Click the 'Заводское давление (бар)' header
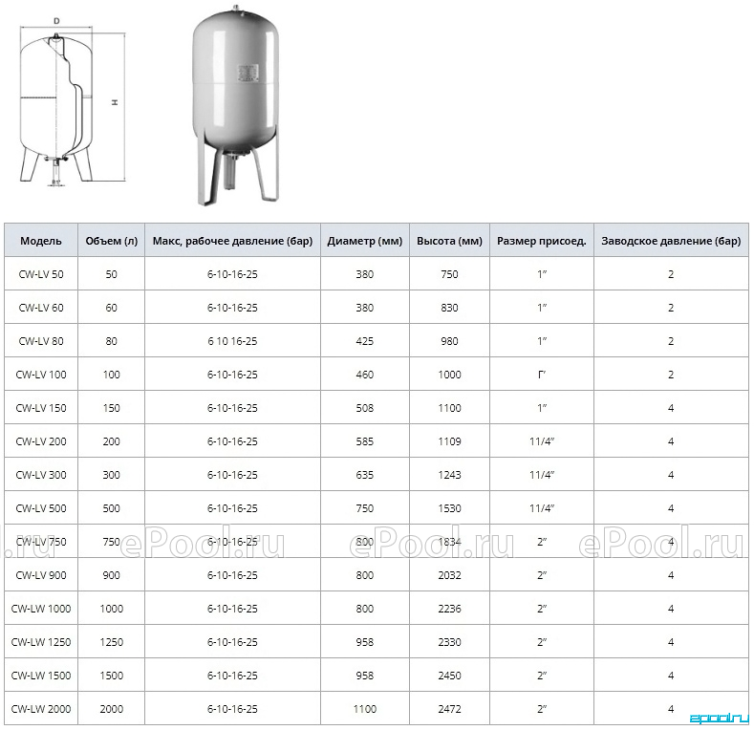The height and width of the screenshot is (730, 754). (x=671, y=241)
